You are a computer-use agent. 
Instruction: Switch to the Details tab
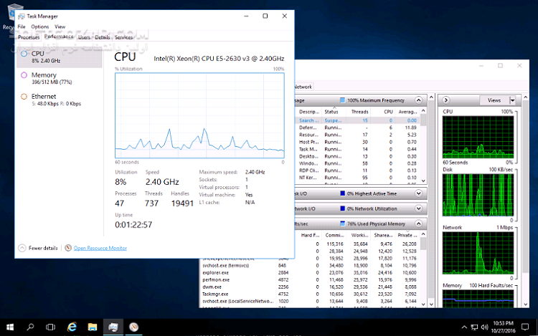[x=103, y=37]
